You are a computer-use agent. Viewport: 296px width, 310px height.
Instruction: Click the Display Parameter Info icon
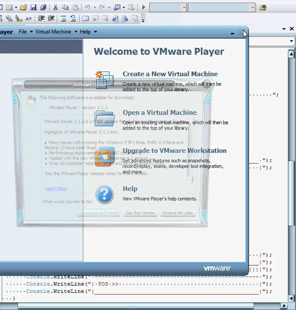9,19
